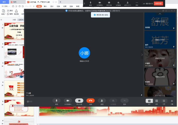Image resolution: width=178 pixels, height=125 pixels.
Task: Toggle mute in the top floating sharing bar
Action: tap(90, 3)
